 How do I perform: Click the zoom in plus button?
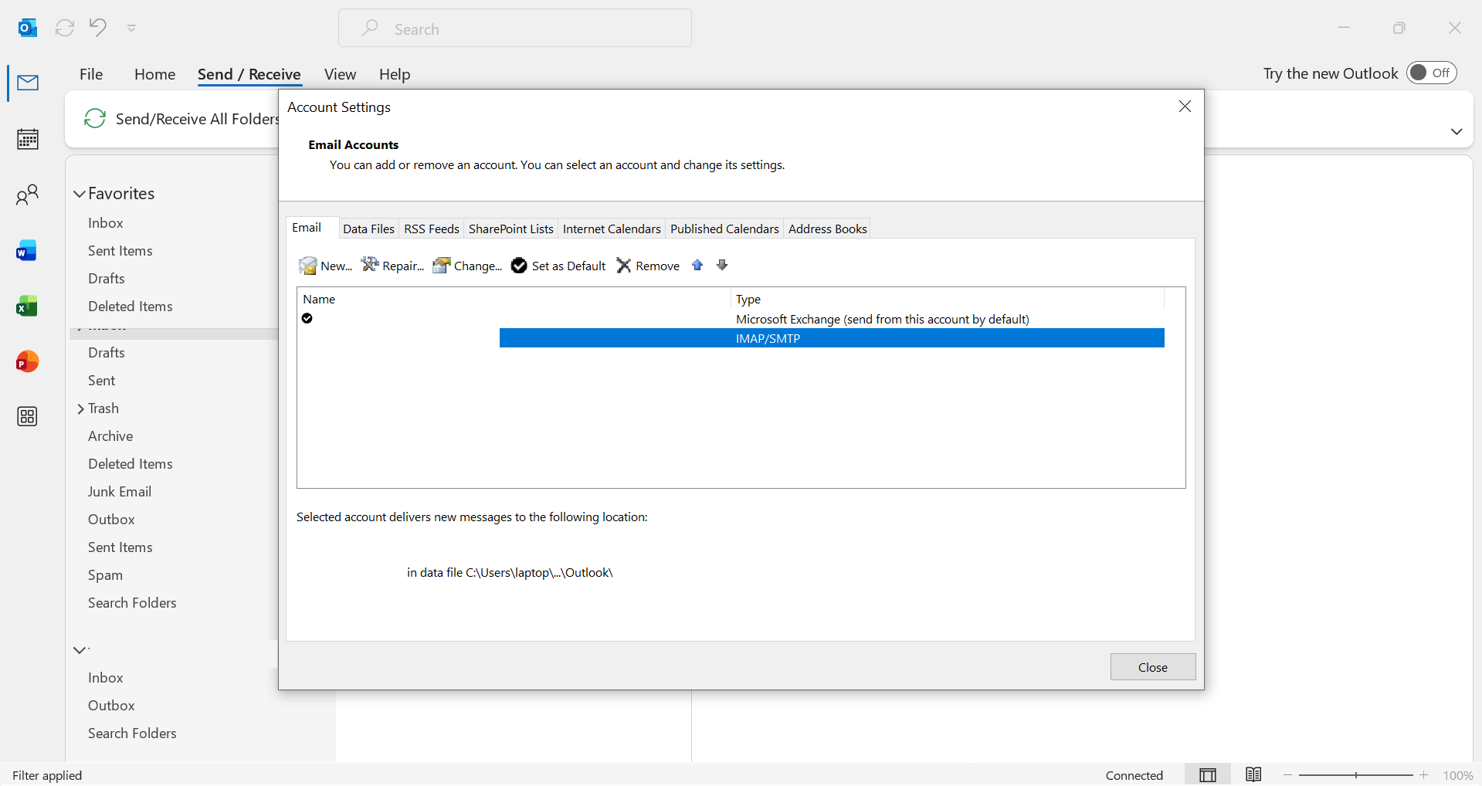click(x=1424, y=775)
